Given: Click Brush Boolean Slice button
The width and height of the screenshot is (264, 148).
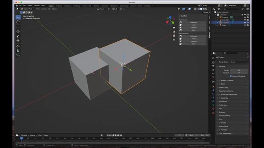Looking at the screenshot, I should click(194, 44).
